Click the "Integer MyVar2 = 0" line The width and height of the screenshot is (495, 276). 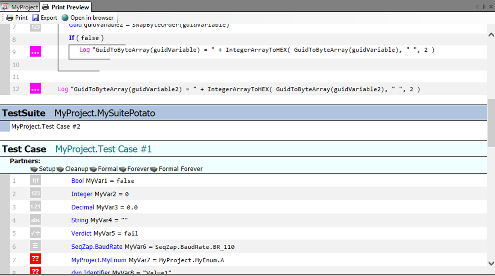click(100, 194)
